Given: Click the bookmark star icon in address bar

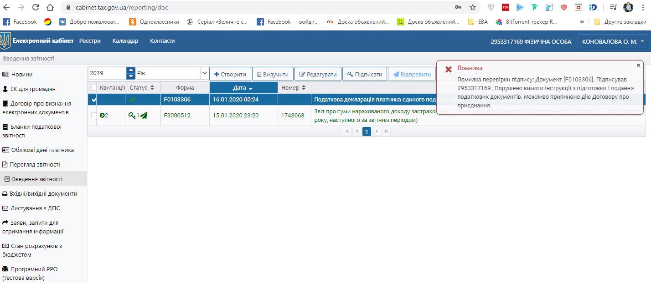Looking at the screenshot, I should pos(473,7).
